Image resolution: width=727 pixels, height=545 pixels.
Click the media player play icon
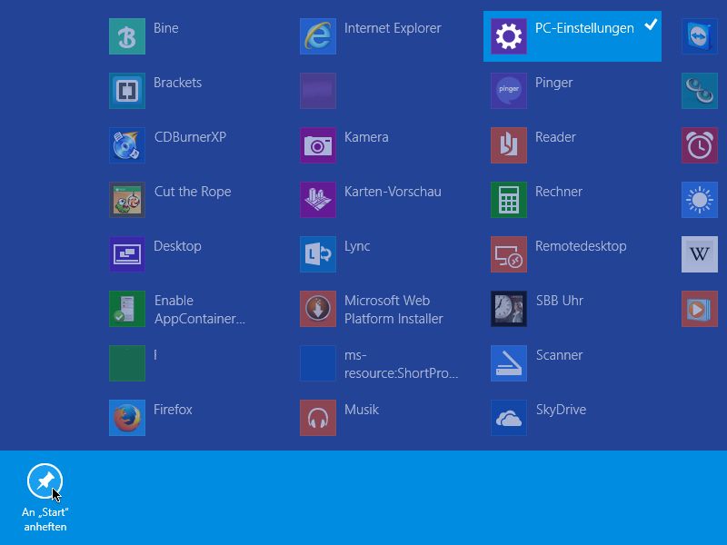click(x=700, y=309)
